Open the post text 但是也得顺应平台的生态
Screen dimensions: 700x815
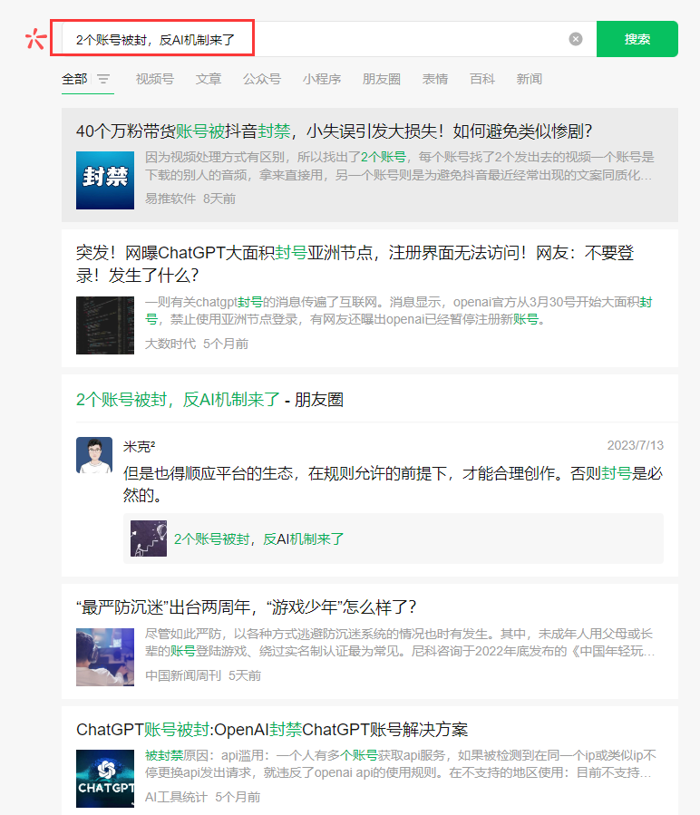pos(393,484)
